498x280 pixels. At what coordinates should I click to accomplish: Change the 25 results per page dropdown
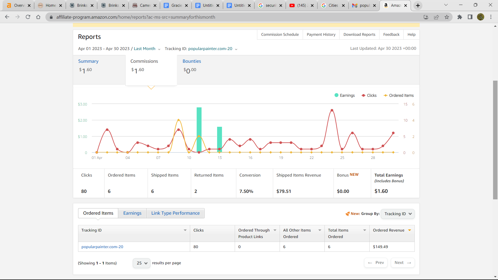142,263
